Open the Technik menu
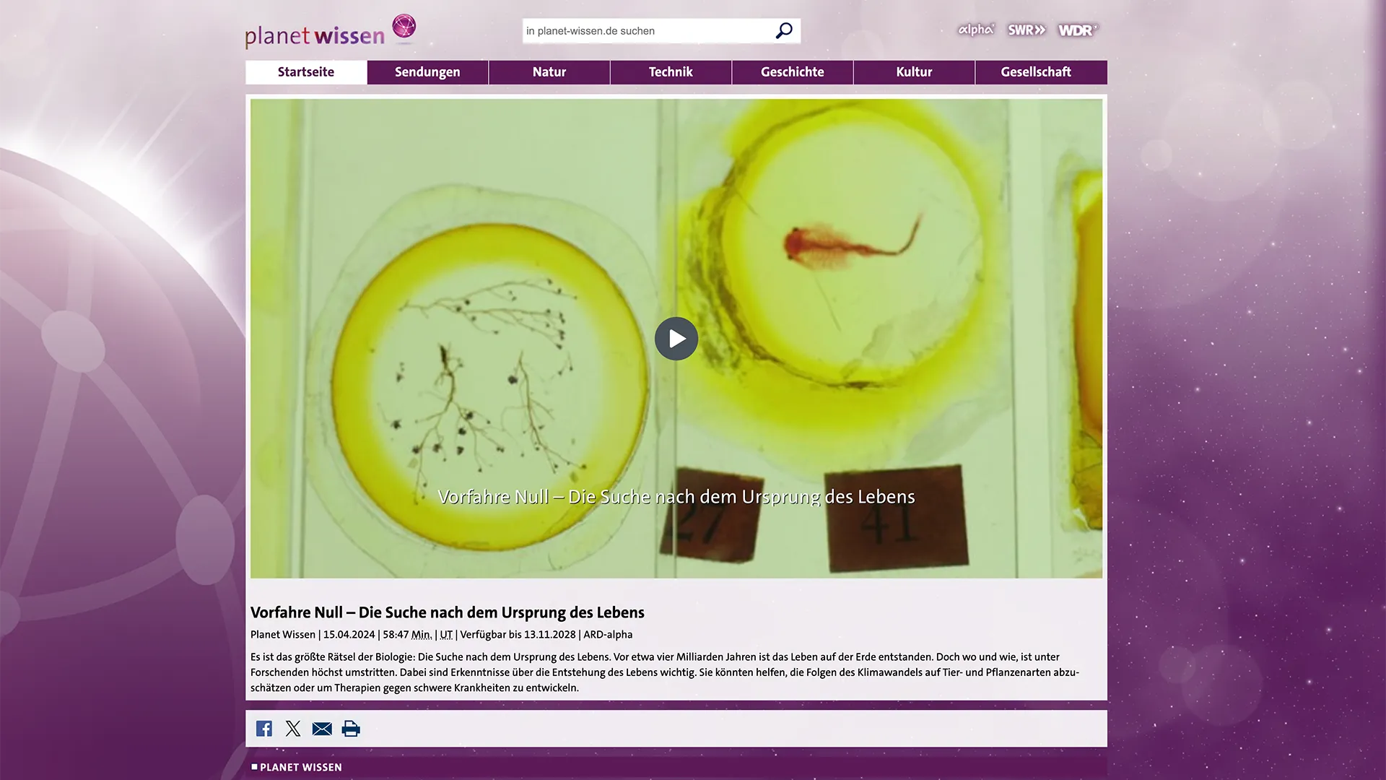Screen dimensions: 1386x780 [671, 72]
